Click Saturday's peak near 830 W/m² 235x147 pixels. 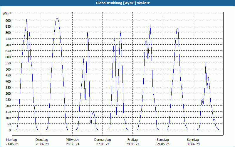(178, 28)
